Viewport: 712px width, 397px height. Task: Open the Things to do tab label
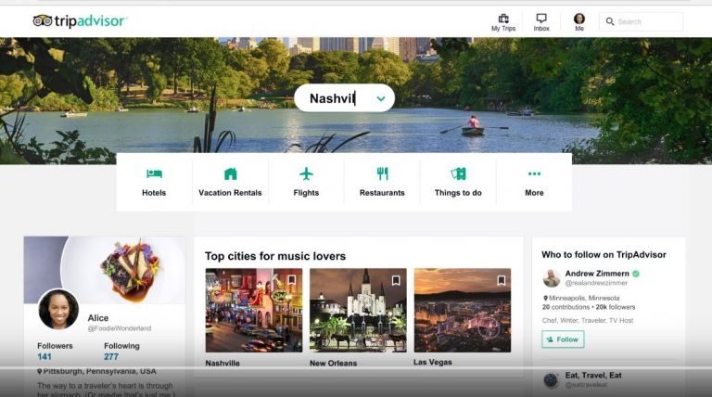pos(458,193)
